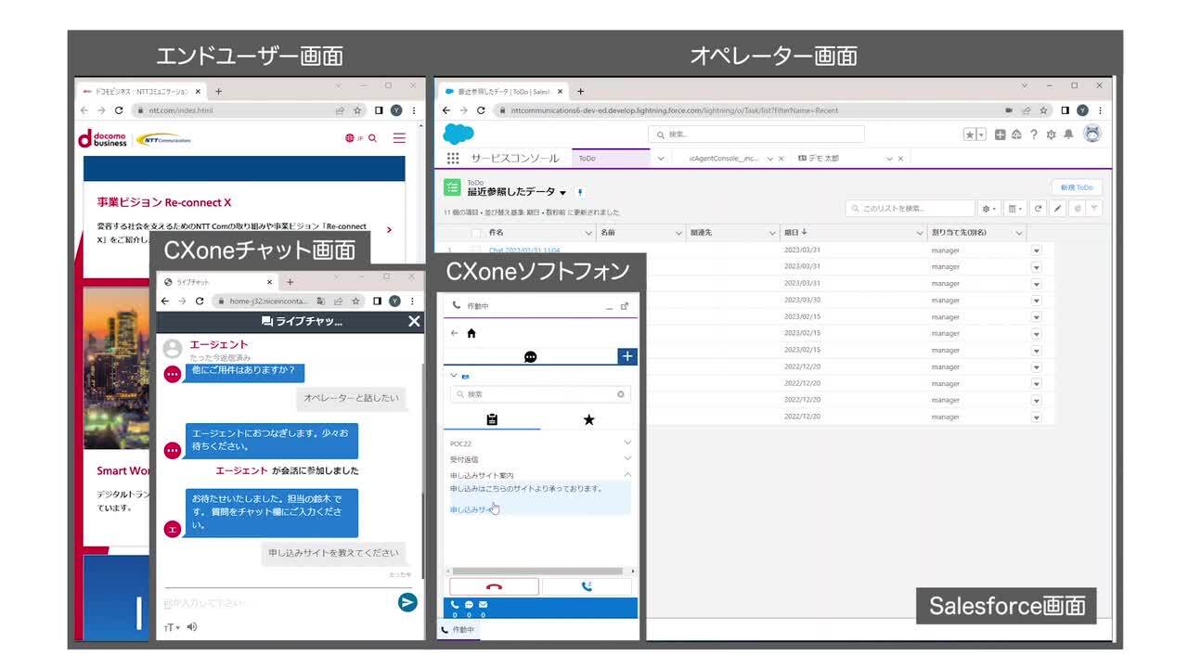Add new contact with softphone plus button
This screenshot has height=668, width=1188.
627,356
